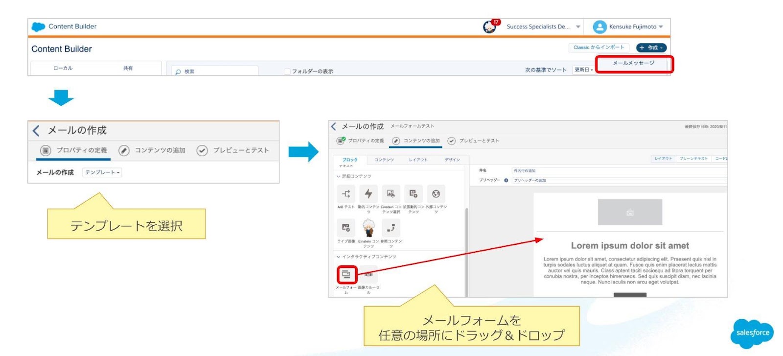
Task: Click the プリヘッダー info icon
Action: point(506,180)
